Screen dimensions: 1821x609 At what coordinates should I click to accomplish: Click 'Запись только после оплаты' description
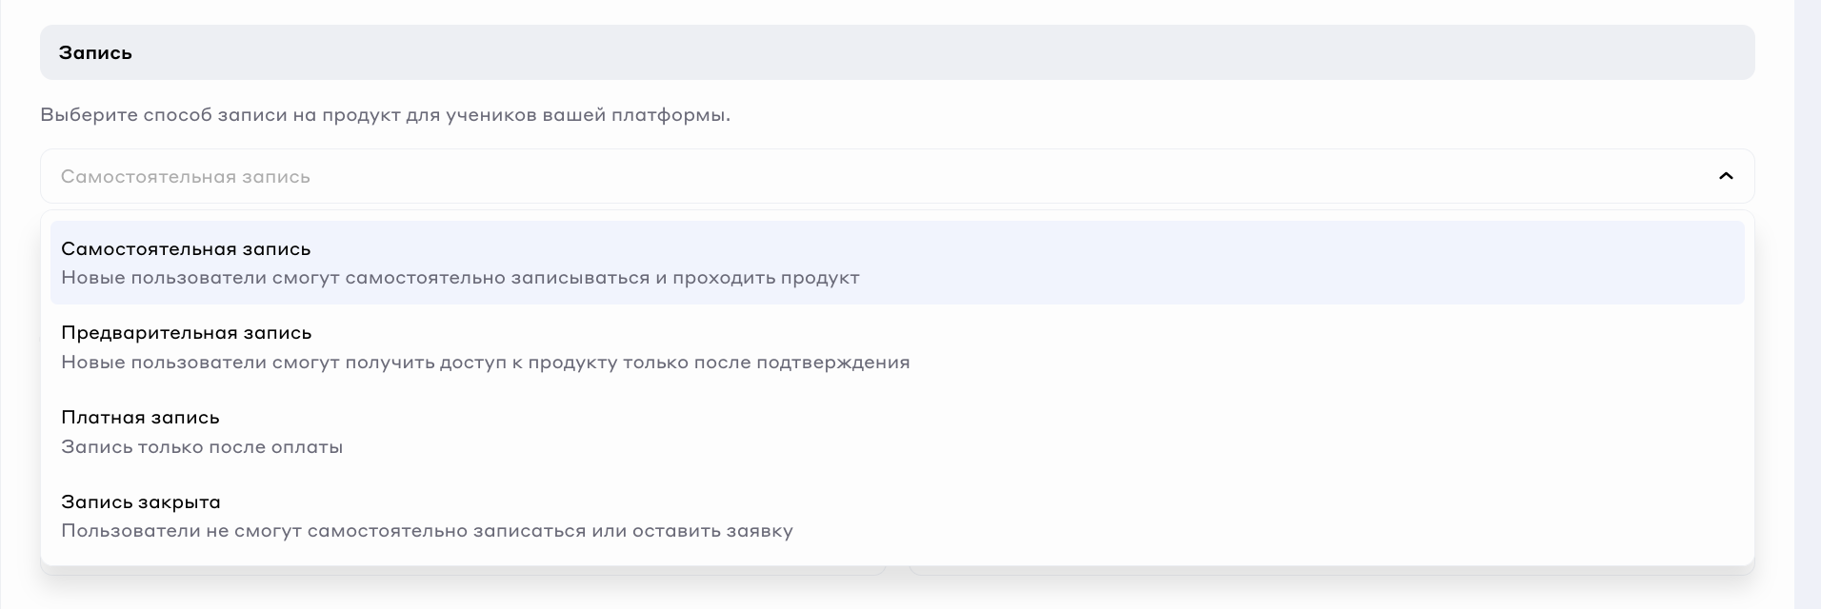pos(202,447)
